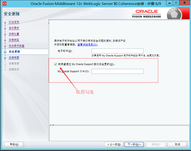This screenshot has height=151, width=191.
Task: Click the pentagon emblem in header
Action: [x=174, y=14]
